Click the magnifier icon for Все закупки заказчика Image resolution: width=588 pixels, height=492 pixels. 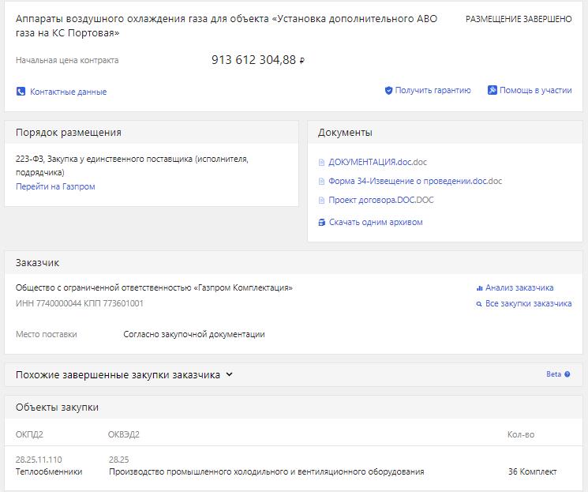point(479,304)
